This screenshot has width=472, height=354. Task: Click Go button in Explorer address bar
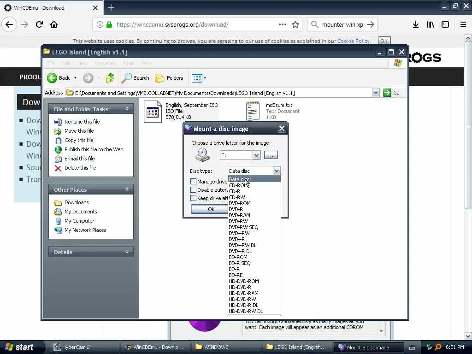coord(391,93)
